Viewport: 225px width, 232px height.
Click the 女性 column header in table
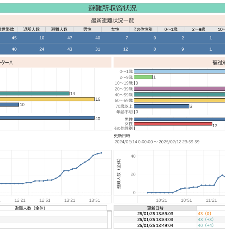click(x=115, y=29)
